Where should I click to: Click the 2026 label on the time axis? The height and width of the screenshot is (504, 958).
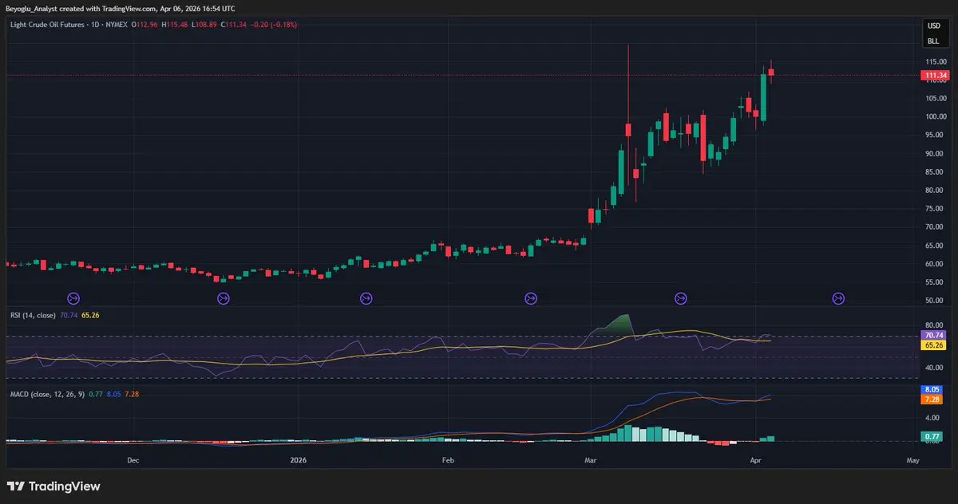[x=299, y=460]
